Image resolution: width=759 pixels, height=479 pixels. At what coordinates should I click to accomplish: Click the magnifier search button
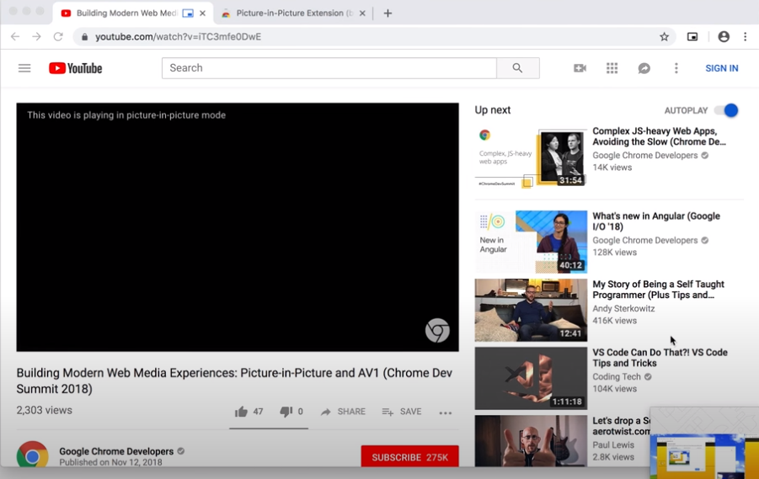pos(517,68)
